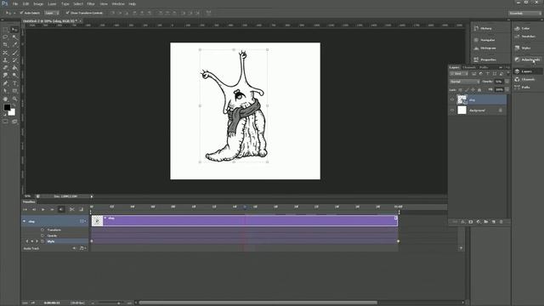Select the Brush tool
This screenshot has height=306, width=544.
click(14, 53)
